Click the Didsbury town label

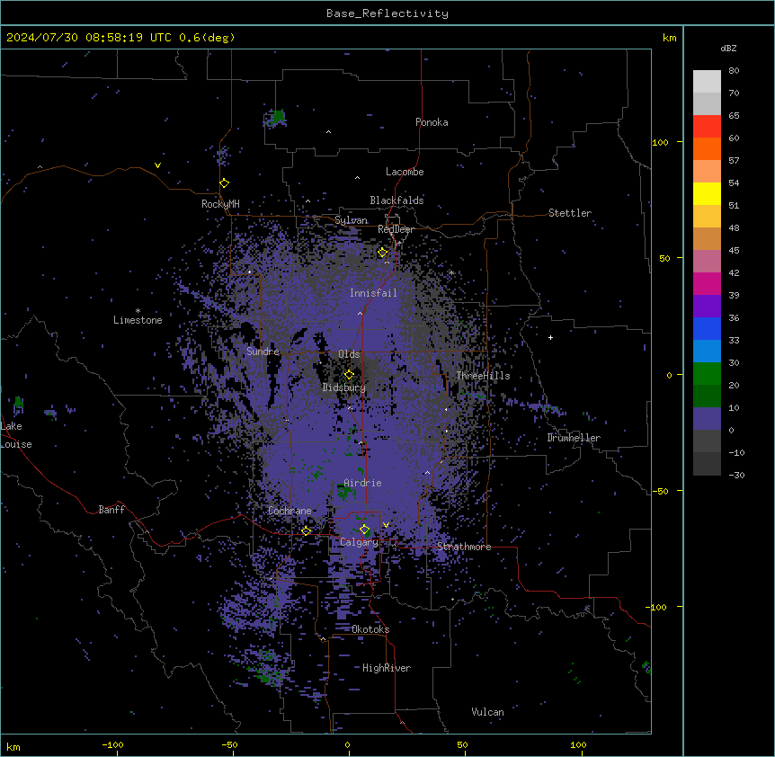(x=344, y=387)
